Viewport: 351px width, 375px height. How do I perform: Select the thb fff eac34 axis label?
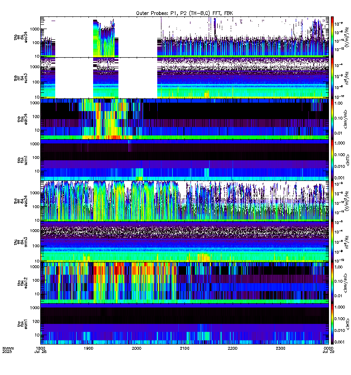pos(21,37)
